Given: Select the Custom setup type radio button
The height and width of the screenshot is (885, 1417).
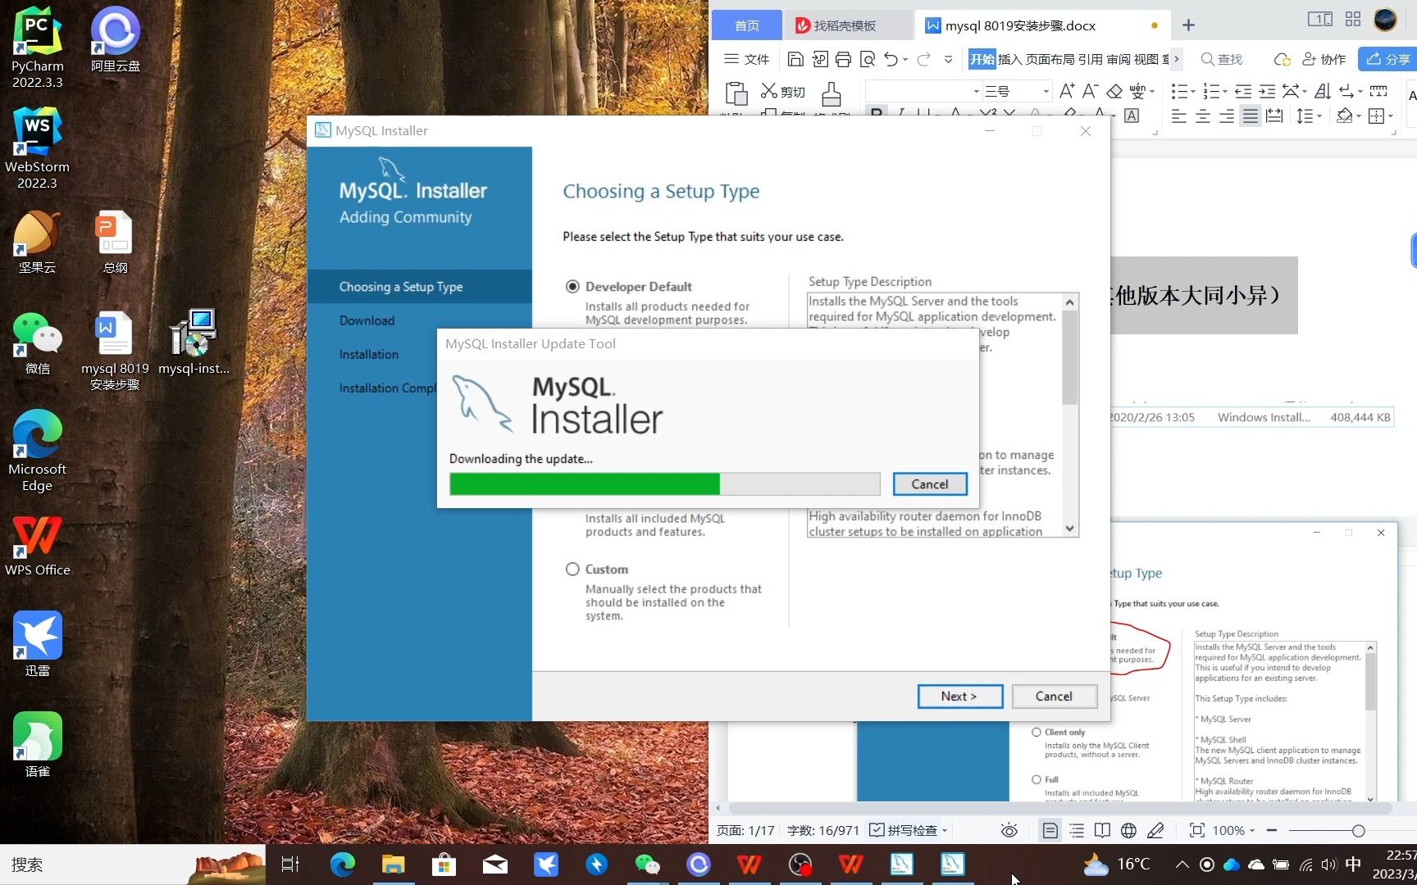Looking at the screenshot, I should point(572,570).
